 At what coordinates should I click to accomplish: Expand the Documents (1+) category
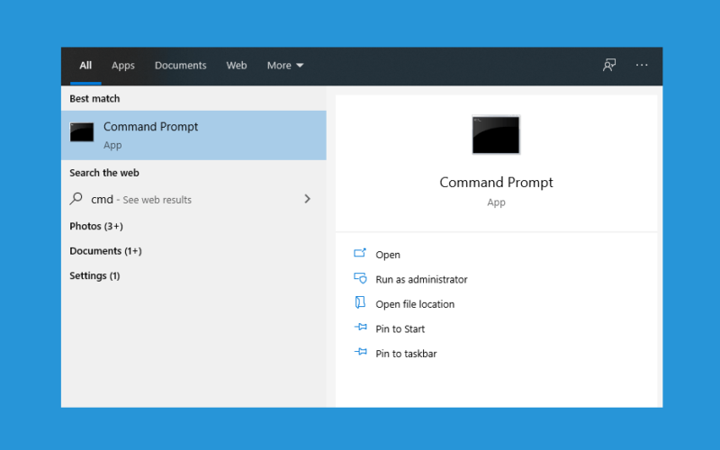tap(105, 251)
